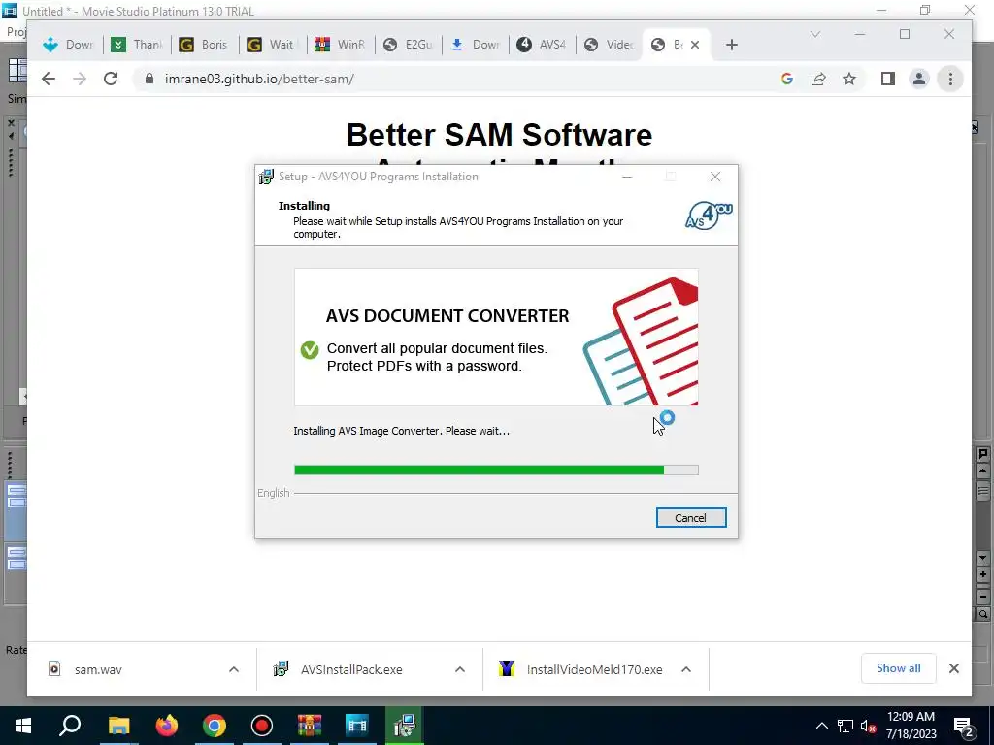Open the Windows Start menu
This screenshot has width=994, height=745.
point(23,726)
